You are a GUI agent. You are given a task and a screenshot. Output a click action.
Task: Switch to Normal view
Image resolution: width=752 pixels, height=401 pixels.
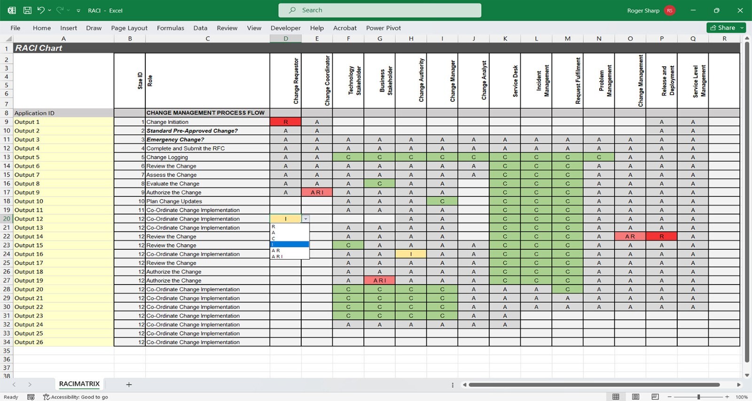coord(616,397)
